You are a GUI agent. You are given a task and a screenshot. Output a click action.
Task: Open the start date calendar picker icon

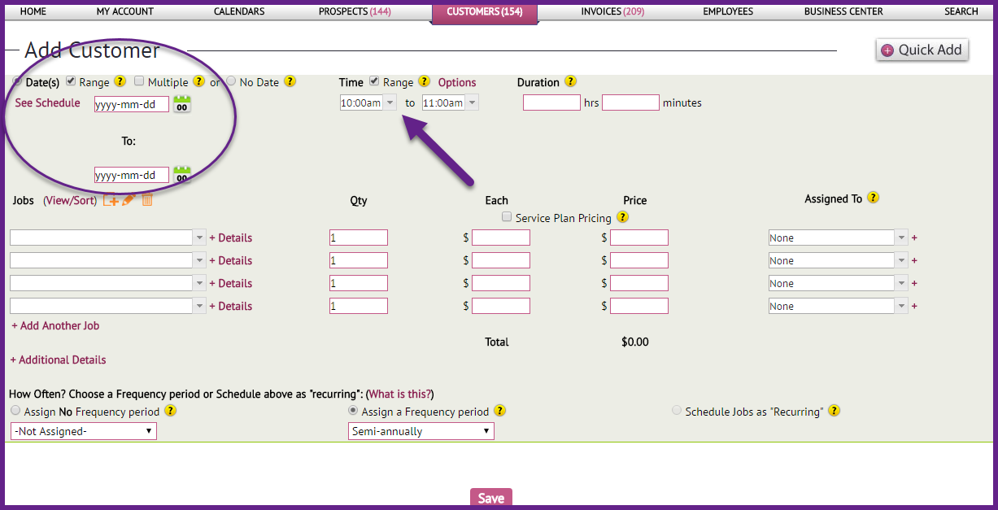pyautogui.click(x=182, y=104)
